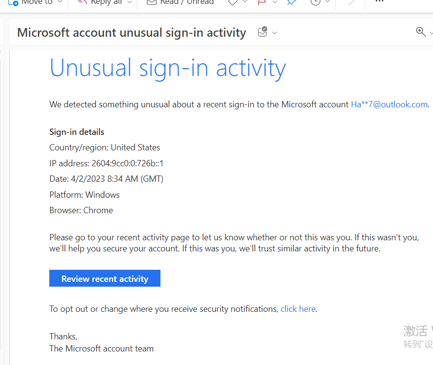Expand the Reply all dropdown arrow
433x365 pixels.
[x=130, y=2]
